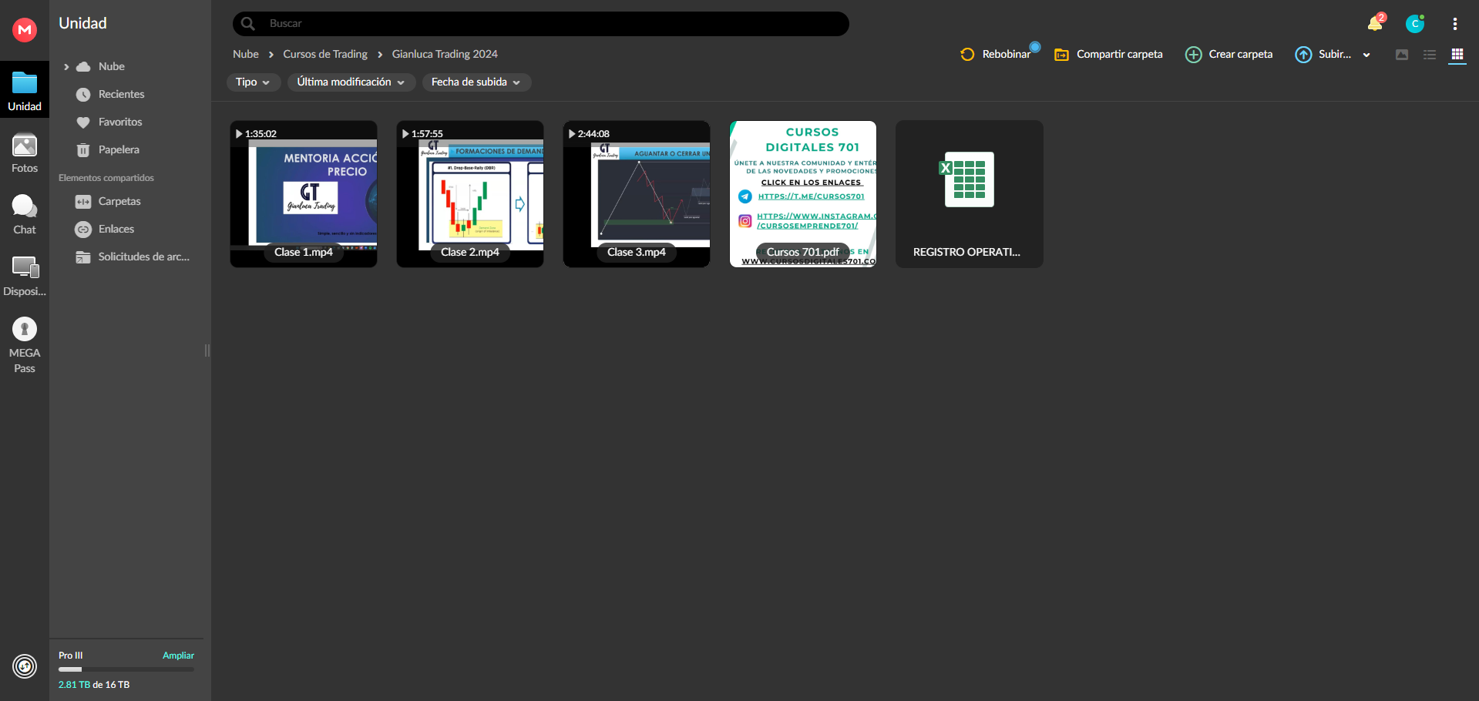The image size is (1479, 701).
Task: Open the Clase 2.mp4 video thumbnail
Action: point(470,194)
